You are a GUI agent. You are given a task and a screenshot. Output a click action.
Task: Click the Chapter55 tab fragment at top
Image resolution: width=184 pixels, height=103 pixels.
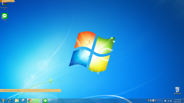(x=8, y=1)
